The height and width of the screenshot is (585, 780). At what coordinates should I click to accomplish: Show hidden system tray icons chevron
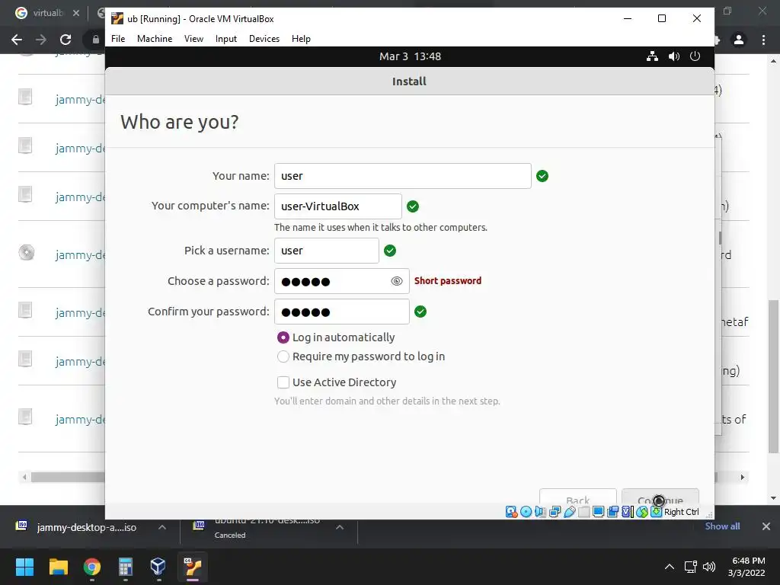click(x=670, y=567)
